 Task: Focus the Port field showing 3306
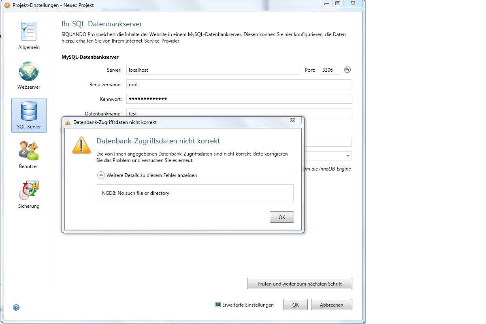330,70
